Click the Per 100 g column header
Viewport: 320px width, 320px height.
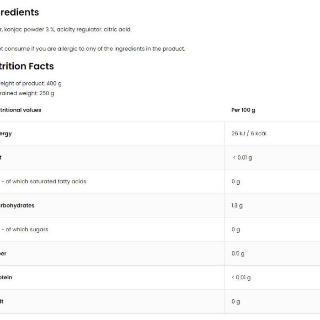(x=243, y=110)
